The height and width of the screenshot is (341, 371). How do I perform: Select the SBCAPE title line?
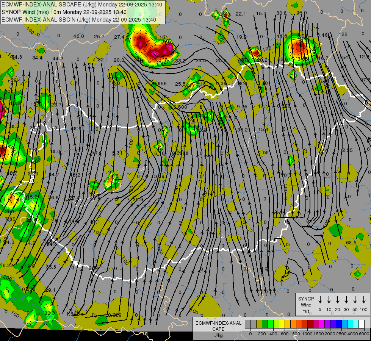click(x=82, y=5)
